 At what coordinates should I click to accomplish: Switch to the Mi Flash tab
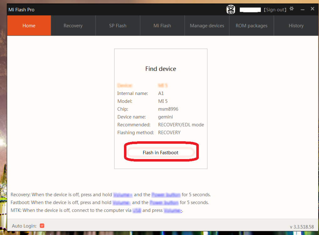[x=162, y=26]
